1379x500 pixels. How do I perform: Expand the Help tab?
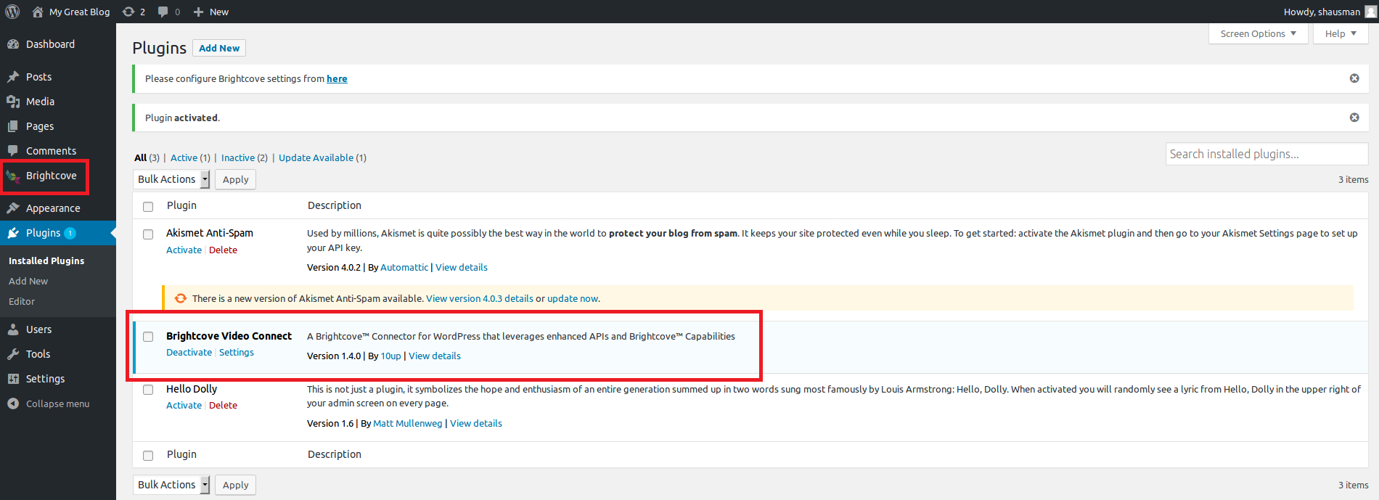(x=1340, y=33)
